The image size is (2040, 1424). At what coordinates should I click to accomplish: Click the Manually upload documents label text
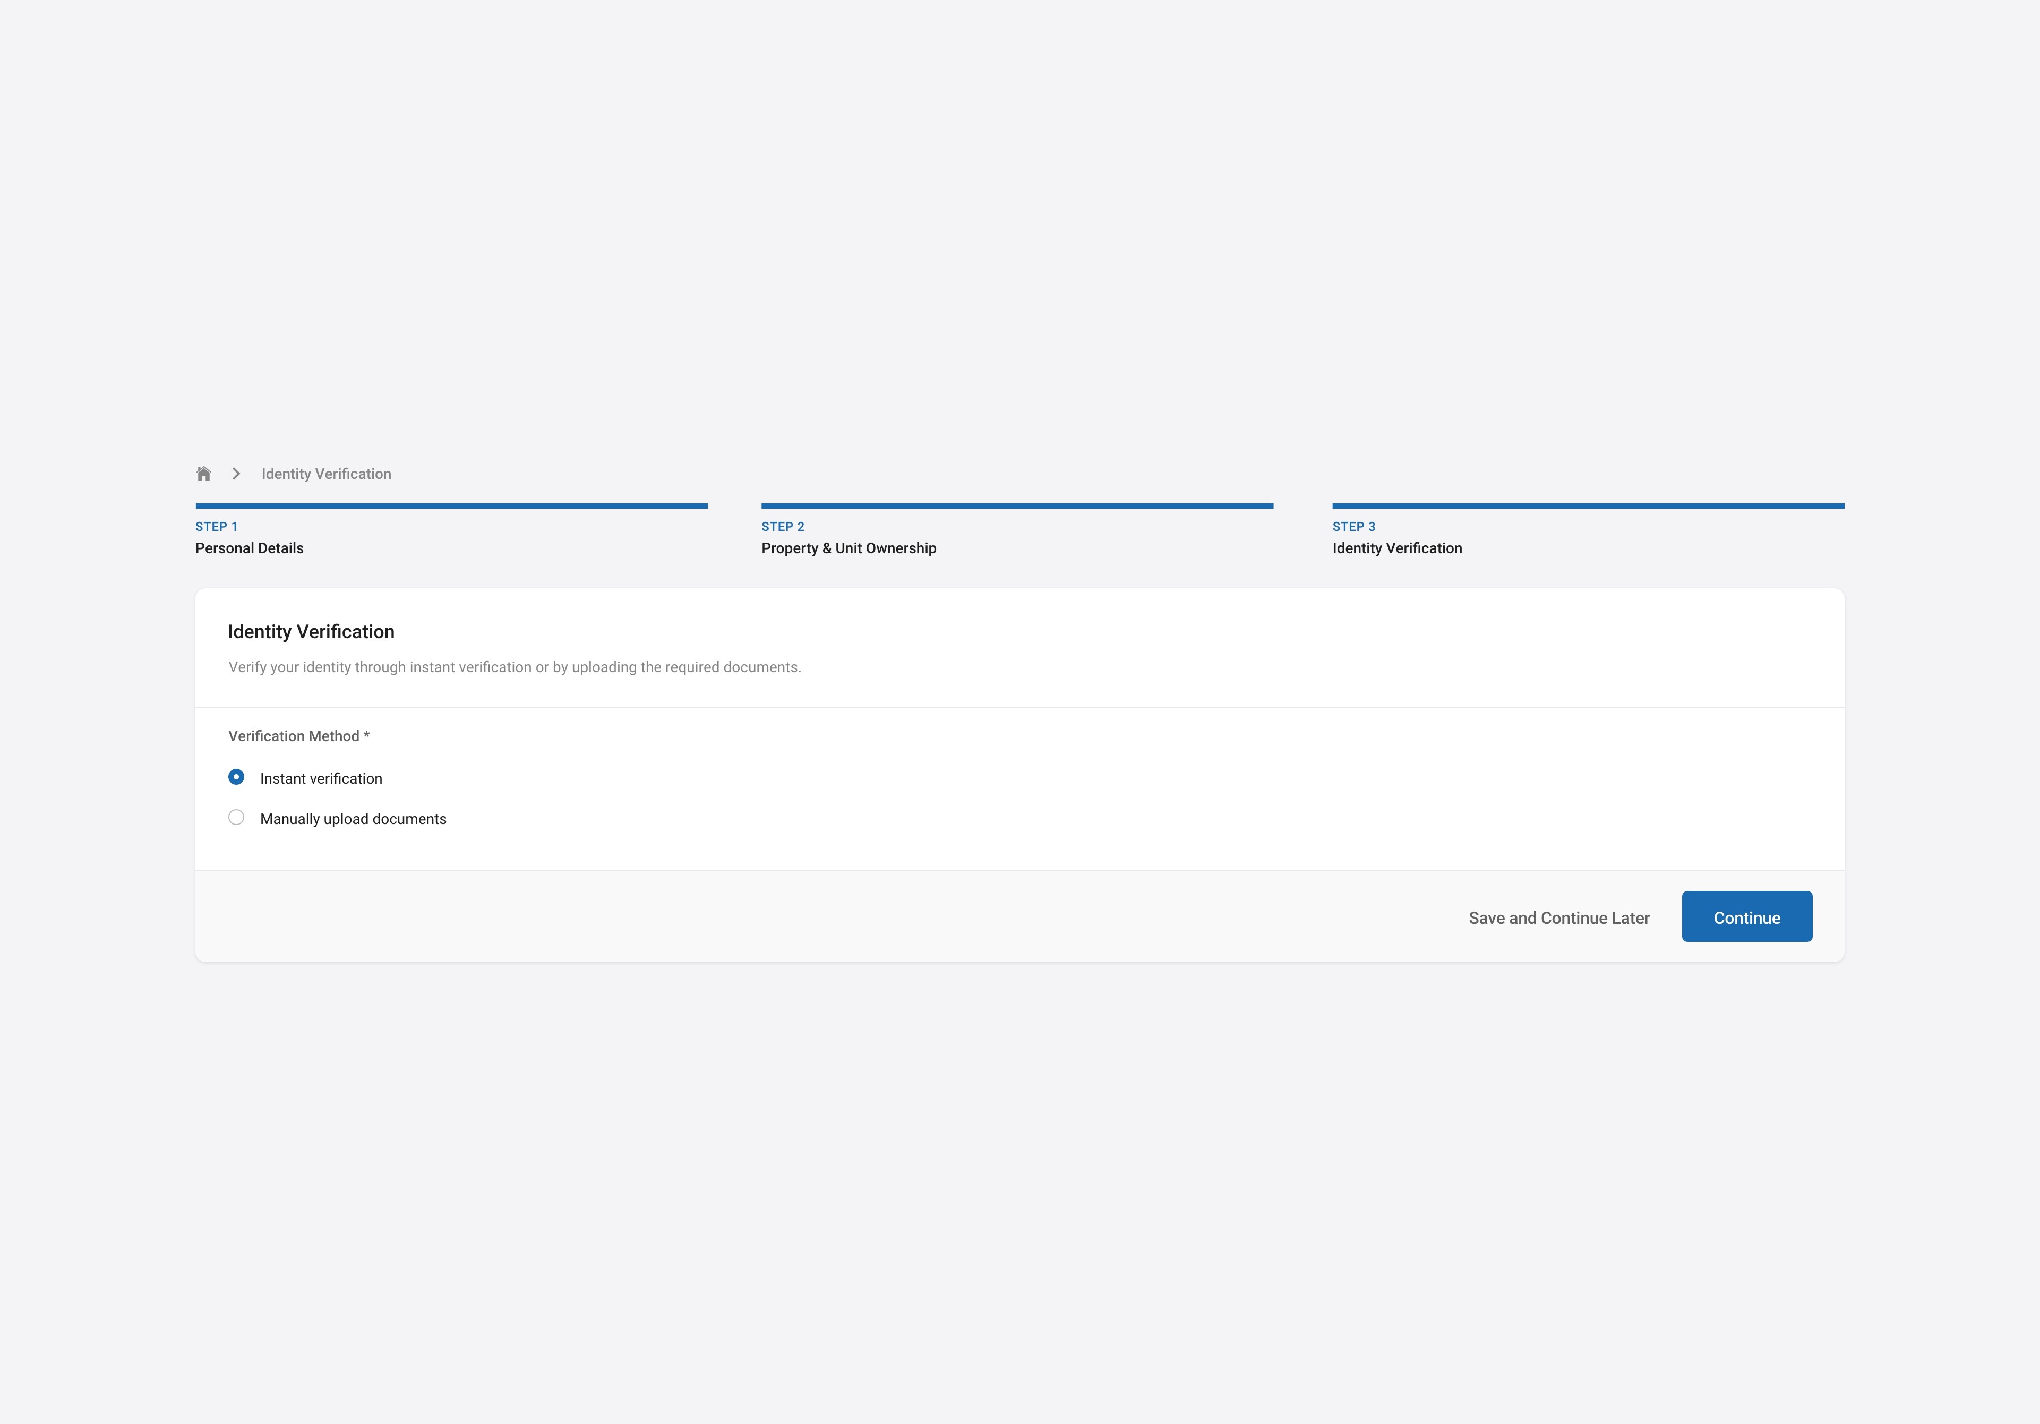pyautogui.click(x=353, y=819)
